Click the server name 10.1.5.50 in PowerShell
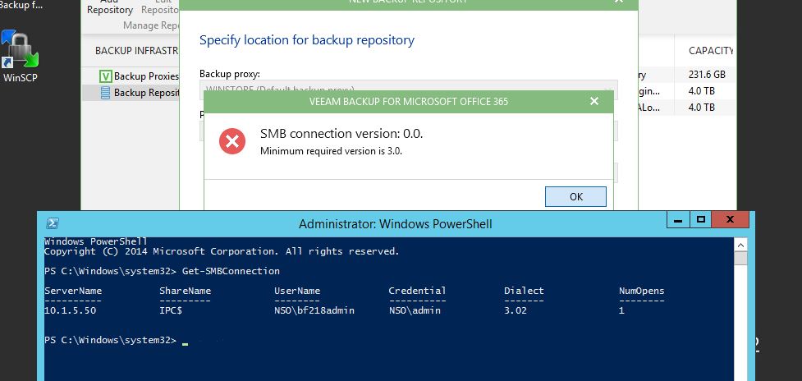Viewport: 802px width, 381px height. [x=70, y=310]
